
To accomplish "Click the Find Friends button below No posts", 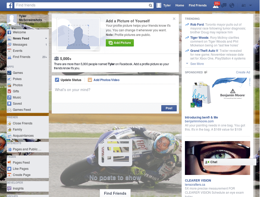I will tap(115, 193).
